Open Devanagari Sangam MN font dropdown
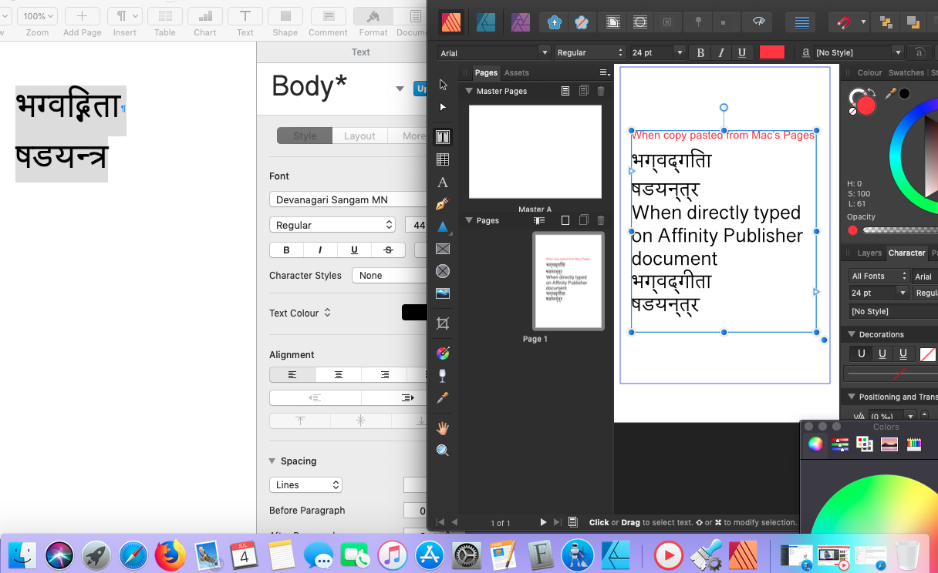 (348, 199)
